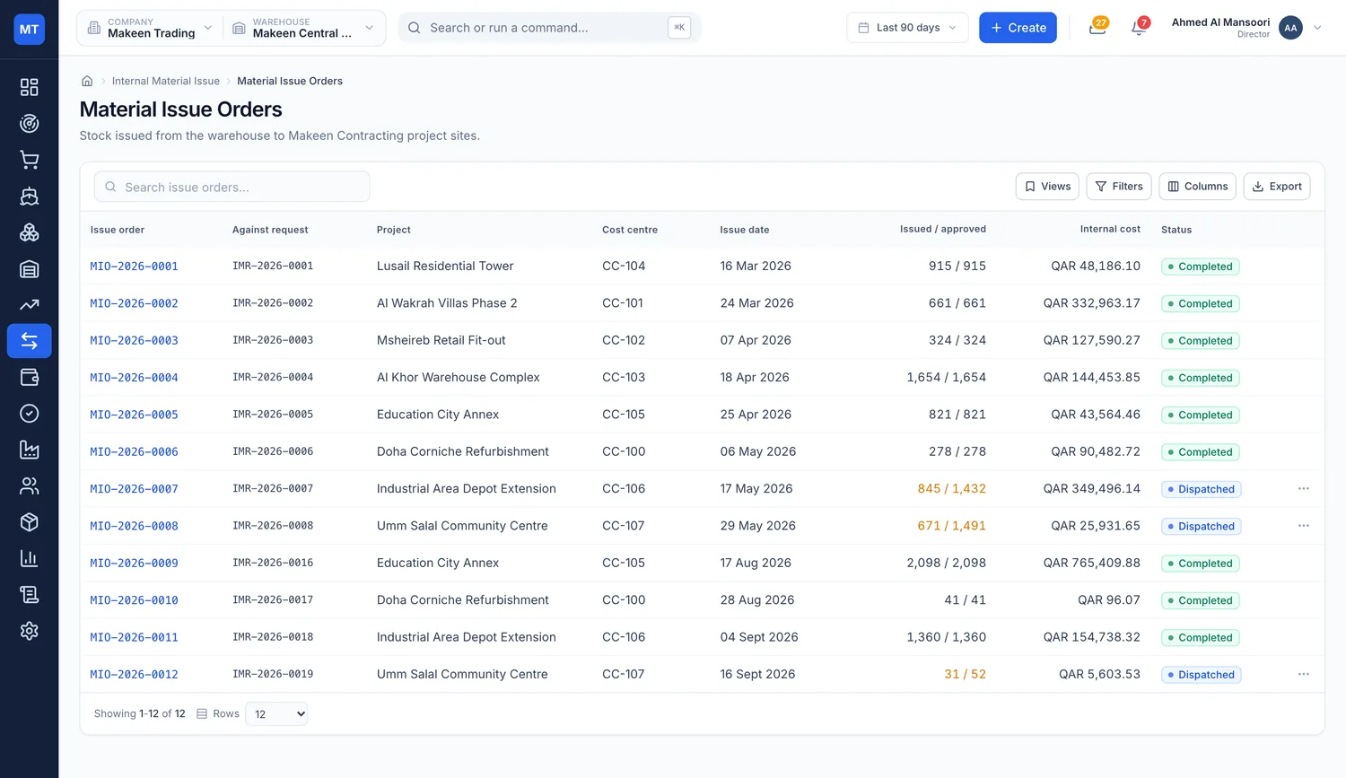
Task: Open the shopping cart icon in sidebar
Action: [29, 160]
